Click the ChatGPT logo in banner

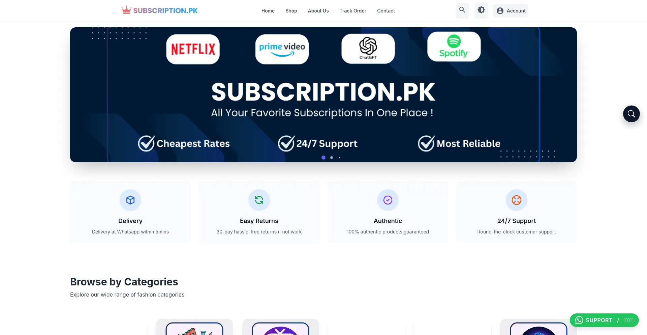tap(368, 49)
